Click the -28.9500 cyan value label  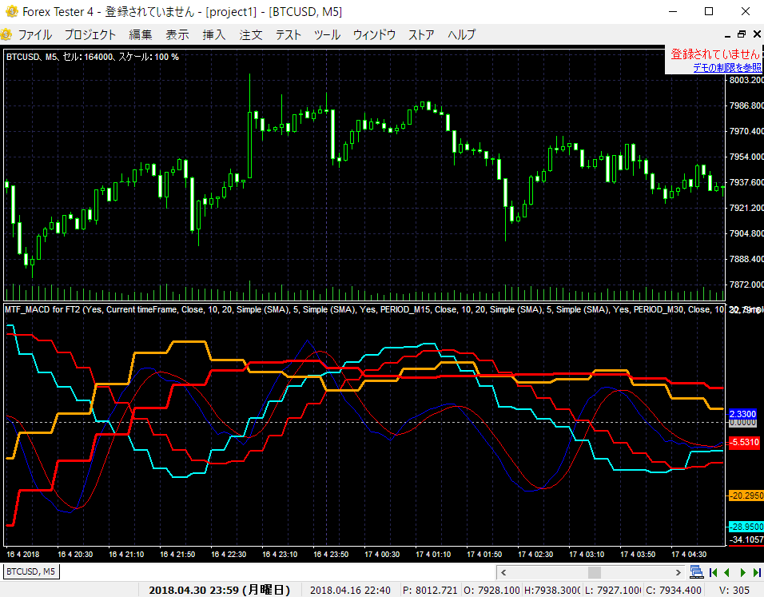pyautogui.click(x=746, y=527)
